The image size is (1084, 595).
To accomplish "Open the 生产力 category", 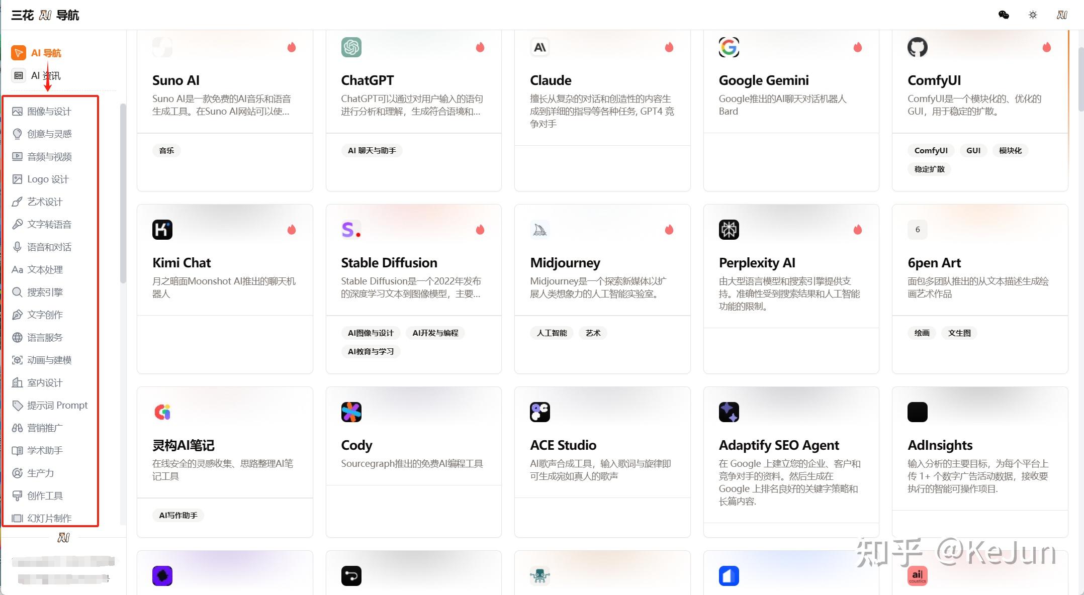I will point(33,473).
